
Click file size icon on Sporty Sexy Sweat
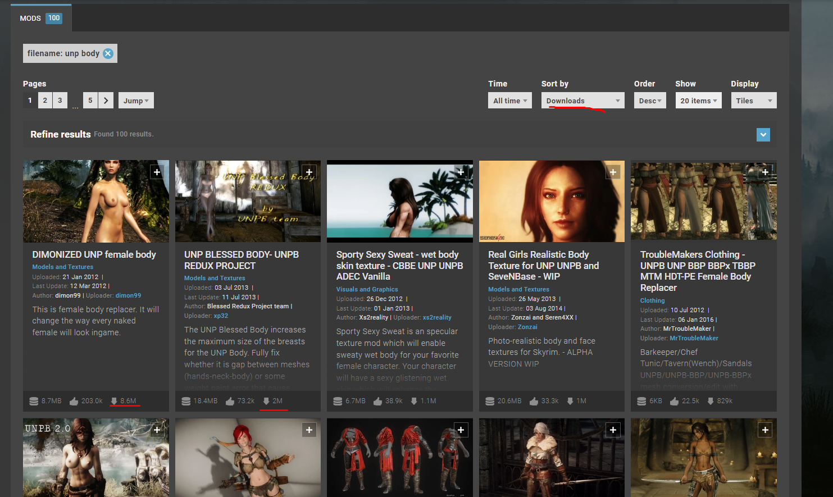coord(338,401)
